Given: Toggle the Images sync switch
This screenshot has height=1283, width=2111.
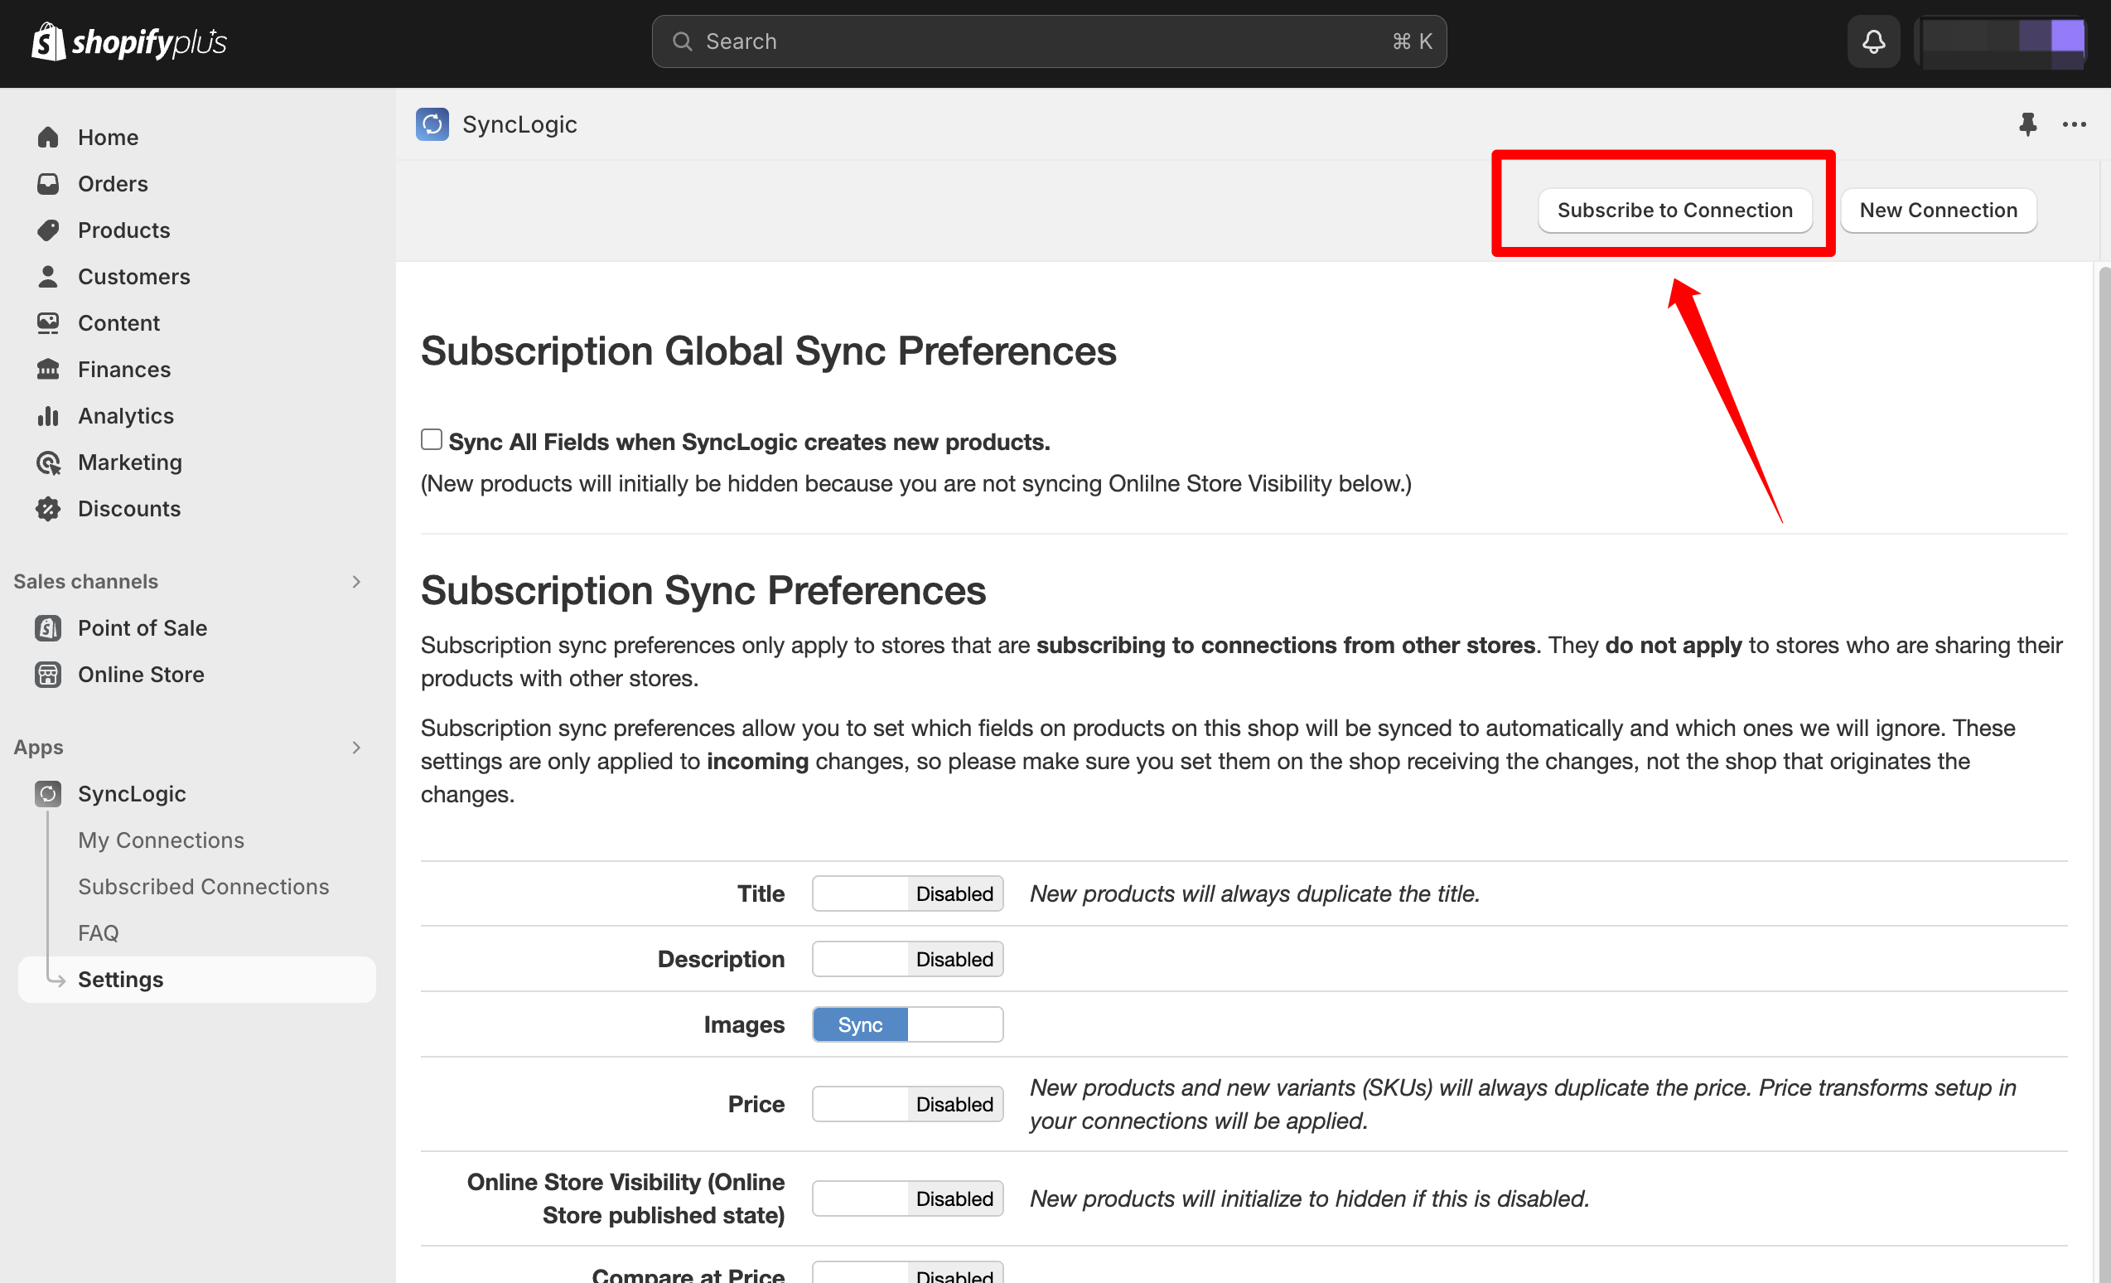Looking at the screenshot, I should click(x=907, y=1024).
